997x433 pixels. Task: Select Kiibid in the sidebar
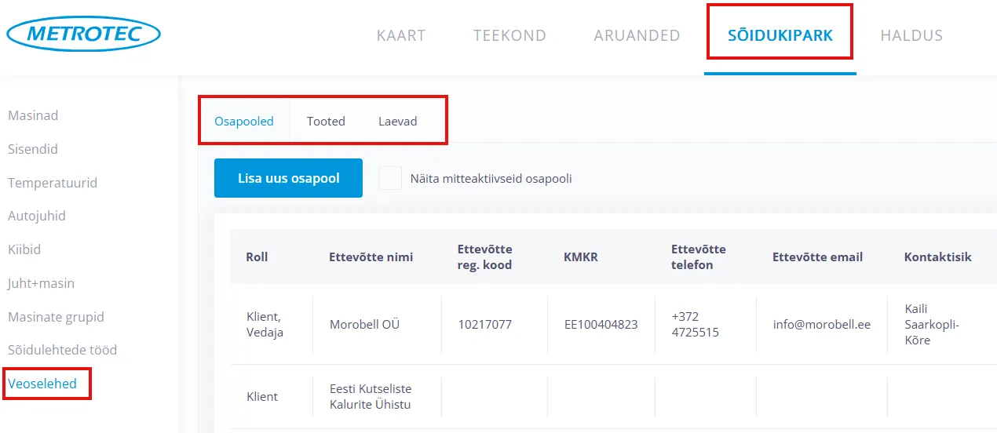pyautogui.click(x=24, y=249)
